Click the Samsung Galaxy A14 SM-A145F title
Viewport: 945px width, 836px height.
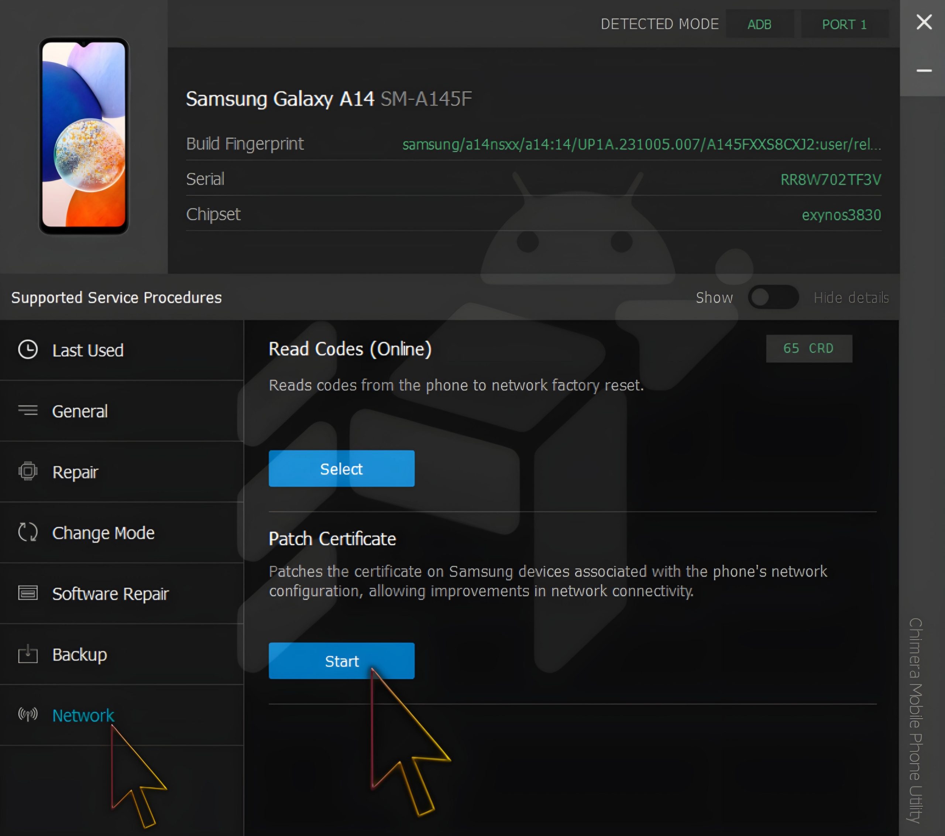[x=329, y=99]
